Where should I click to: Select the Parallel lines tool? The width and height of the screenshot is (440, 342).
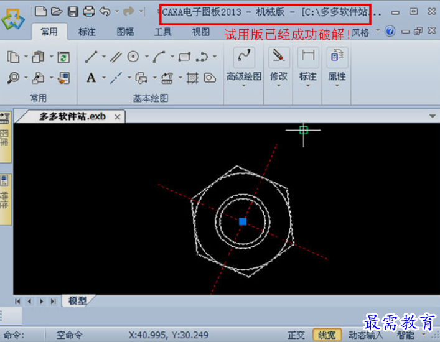click(116, 57)
